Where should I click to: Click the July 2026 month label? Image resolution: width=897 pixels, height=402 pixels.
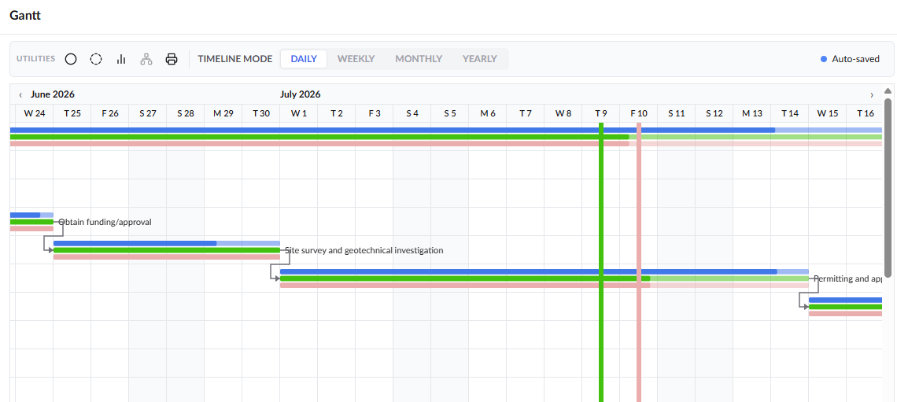(301, 94)
